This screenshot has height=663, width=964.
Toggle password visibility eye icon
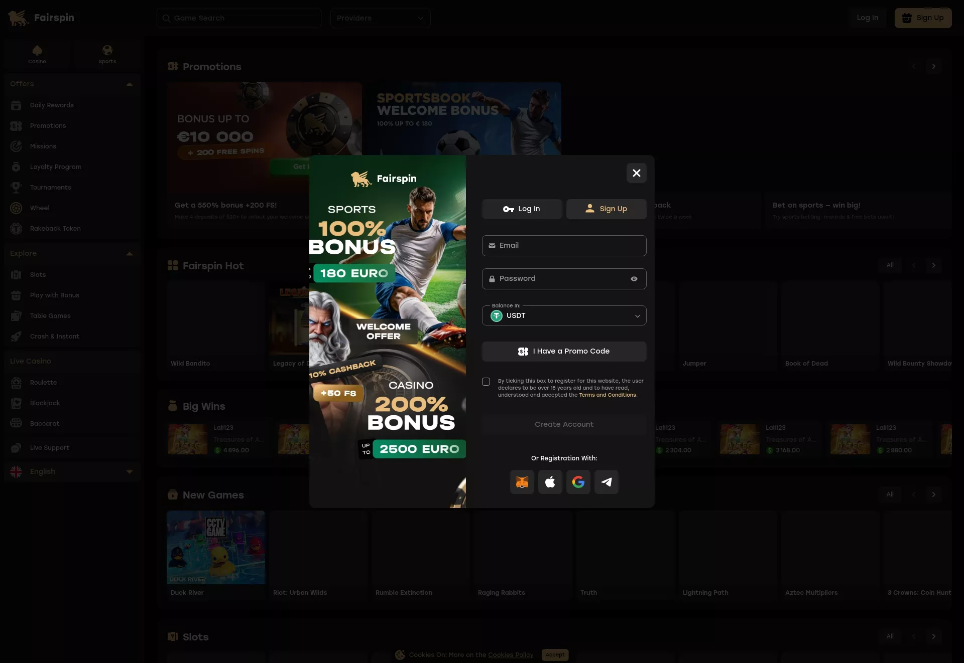pos(634,279)
